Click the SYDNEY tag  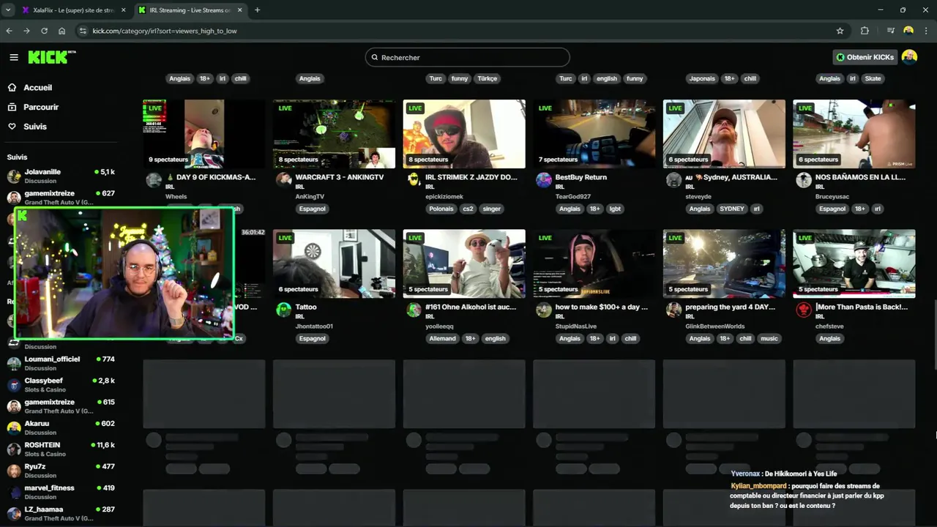(x=731, y=209)
